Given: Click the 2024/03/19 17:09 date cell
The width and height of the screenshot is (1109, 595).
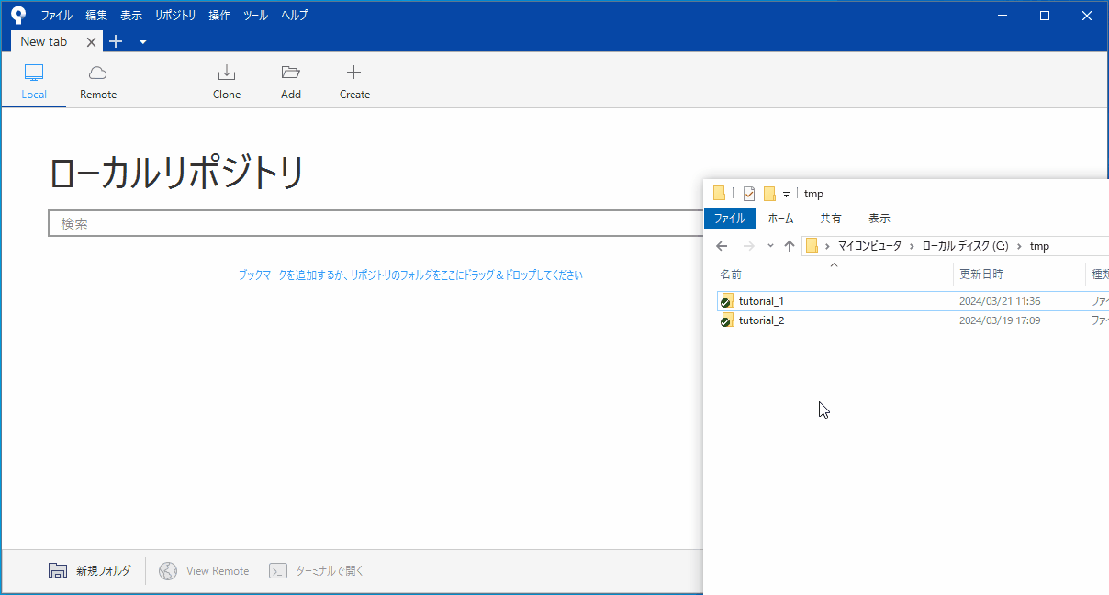Looking at the screenshot, I should 1000,320.
